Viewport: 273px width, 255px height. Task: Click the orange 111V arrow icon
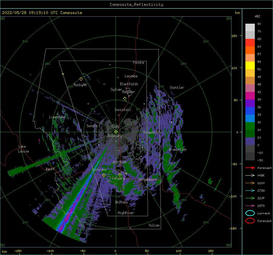click(x=250, y=183)
